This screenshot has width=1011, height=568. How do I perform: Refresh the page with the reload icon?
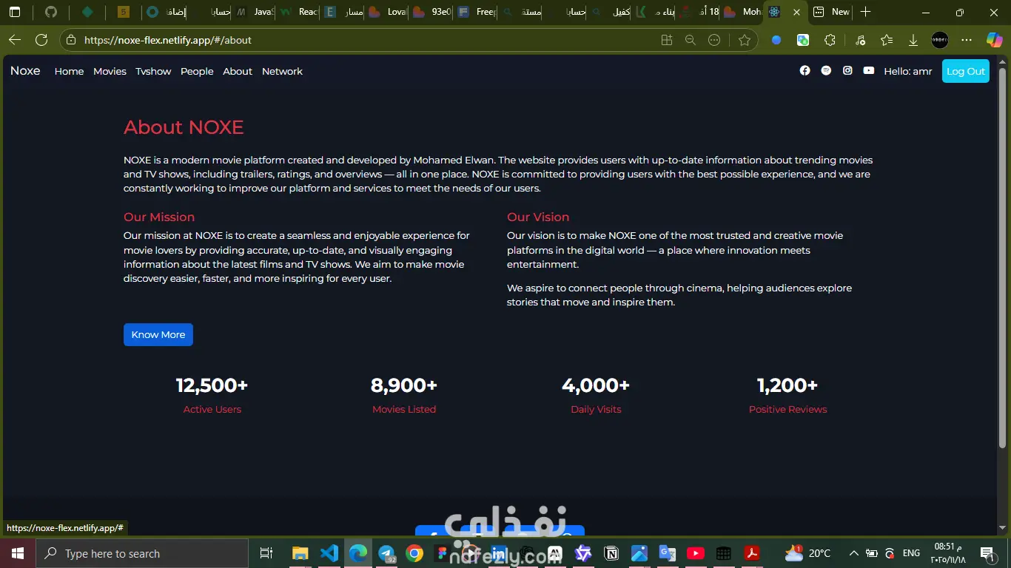coord(41,40)
